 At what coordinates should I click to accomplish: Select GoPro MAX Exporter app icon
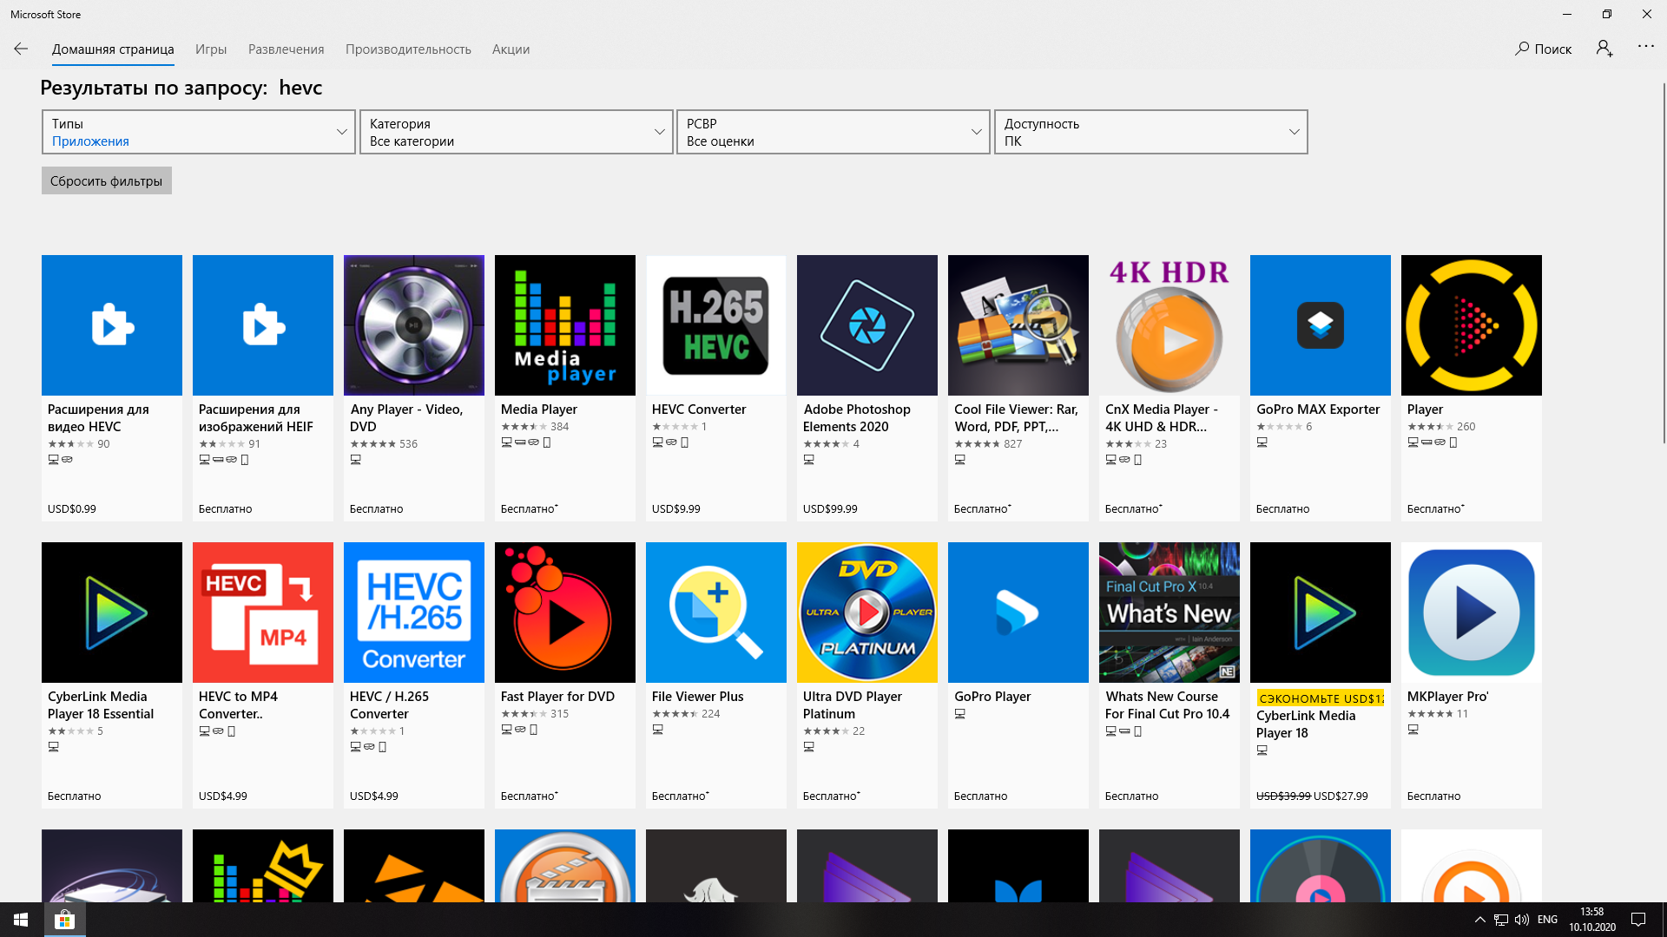(1320, 325)
